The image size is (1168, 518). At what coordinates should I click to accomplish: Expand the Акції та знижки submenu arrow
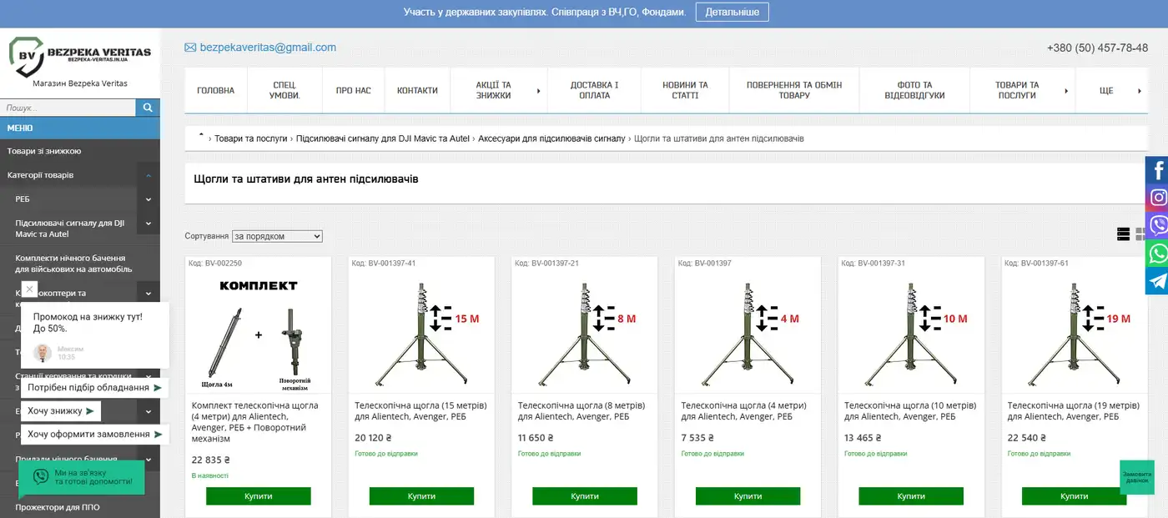pos(538,90)
